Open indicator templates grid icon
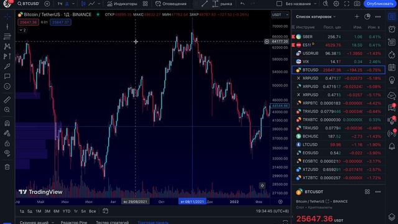 click(x=145, y=4)
